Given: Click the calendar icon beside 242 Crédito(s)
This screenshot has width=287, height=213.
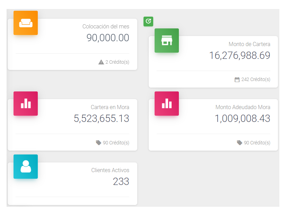Looking at the screenshot, I should pyautogui.click(x=237, y=80).
